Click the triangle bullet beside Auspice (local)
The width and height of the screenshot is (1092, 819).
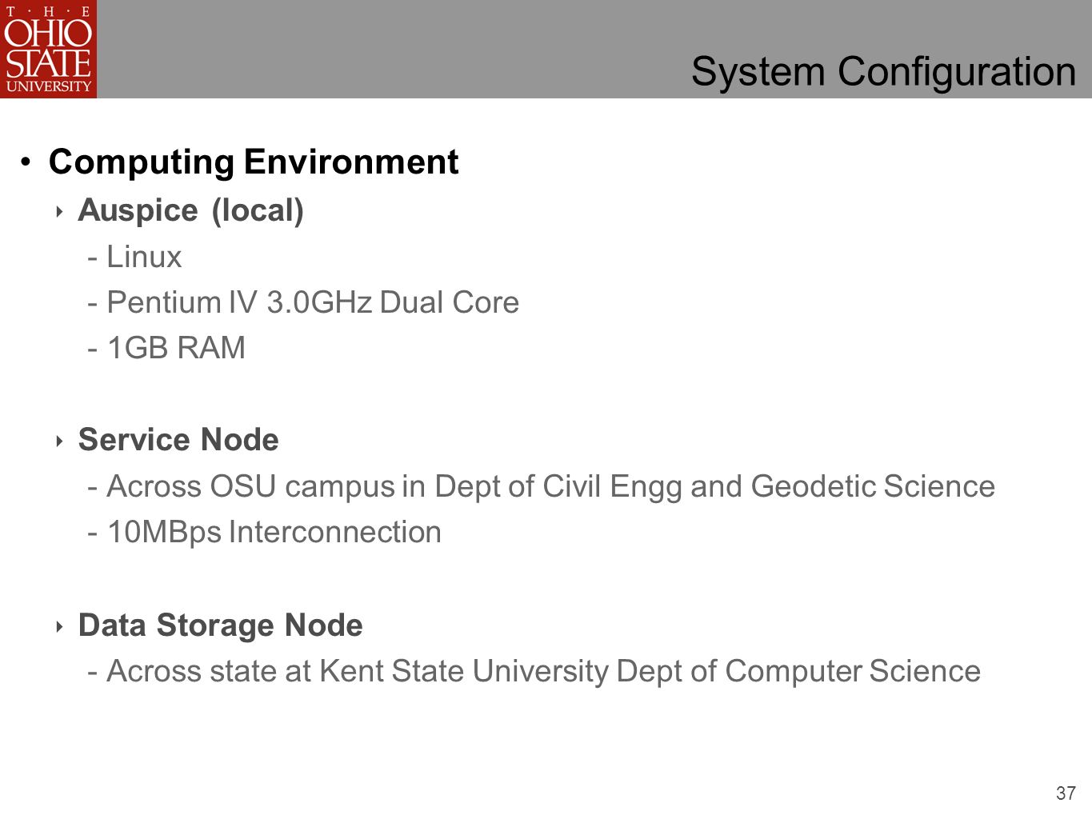tap(59, 212)
